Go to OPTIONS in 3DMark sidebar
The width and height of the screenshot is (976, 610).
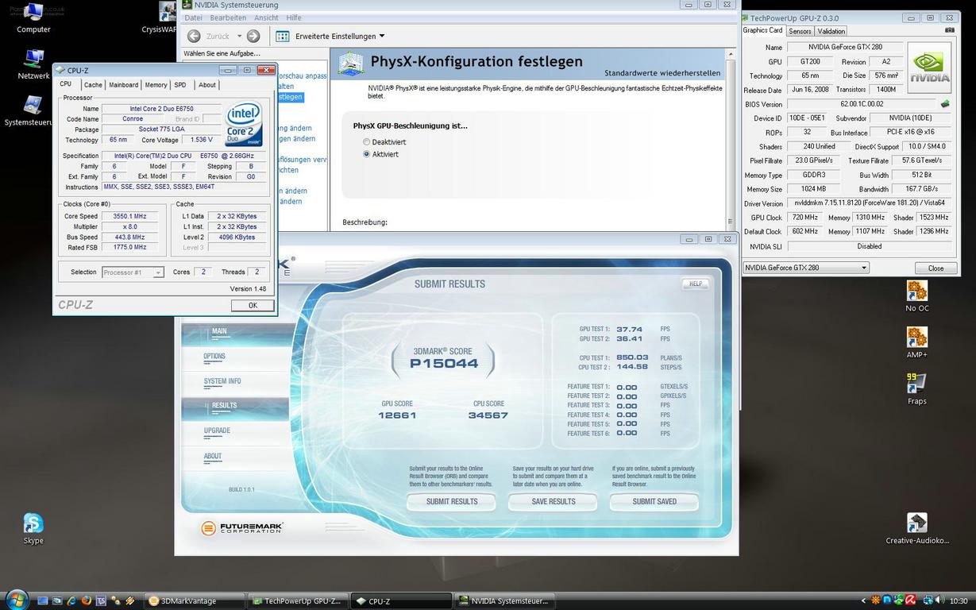tap(214, 357)
